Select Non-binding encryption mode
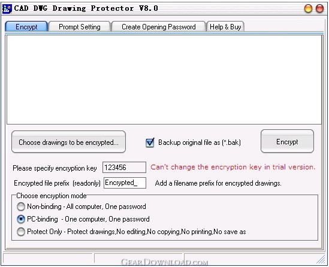The image size is (329, 267). 21,207
